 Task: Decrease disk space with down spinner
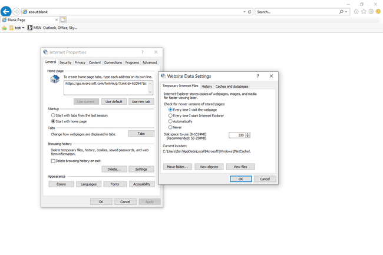[247, 137]
